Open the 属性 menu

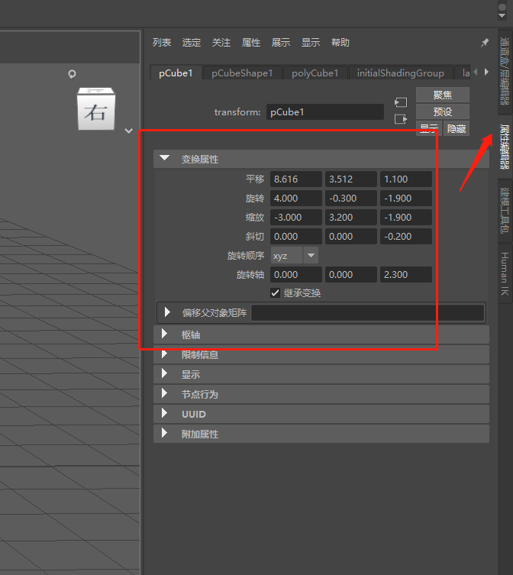pyautogui.click(x=251, y=43)
